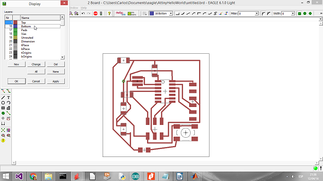Click the New layer button

click(17, 64)
